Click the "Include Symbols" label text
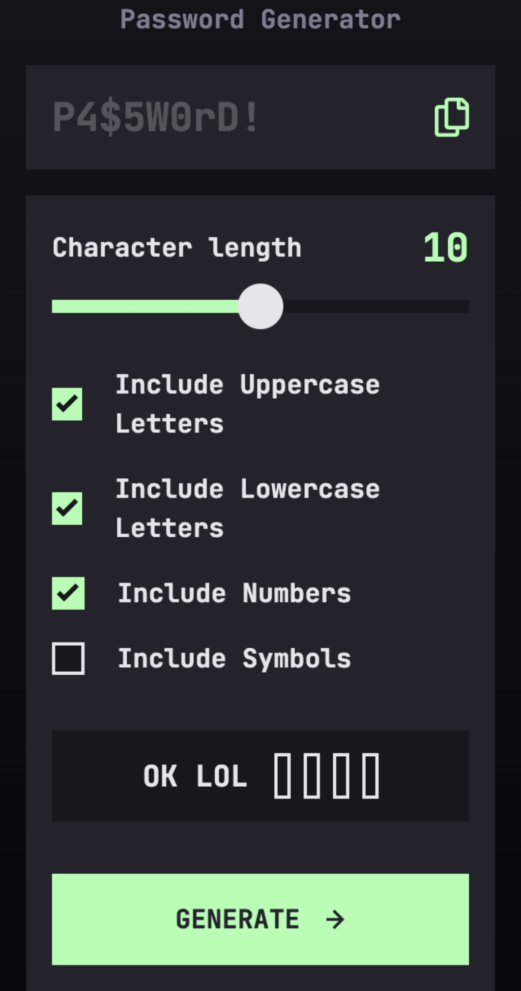 pos(235,658)
